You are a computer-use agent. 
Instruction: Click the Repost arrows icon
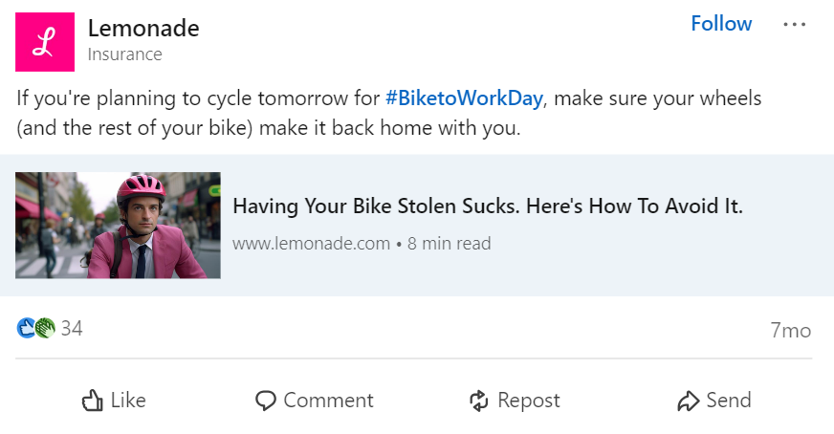click(x=479, y=401)
